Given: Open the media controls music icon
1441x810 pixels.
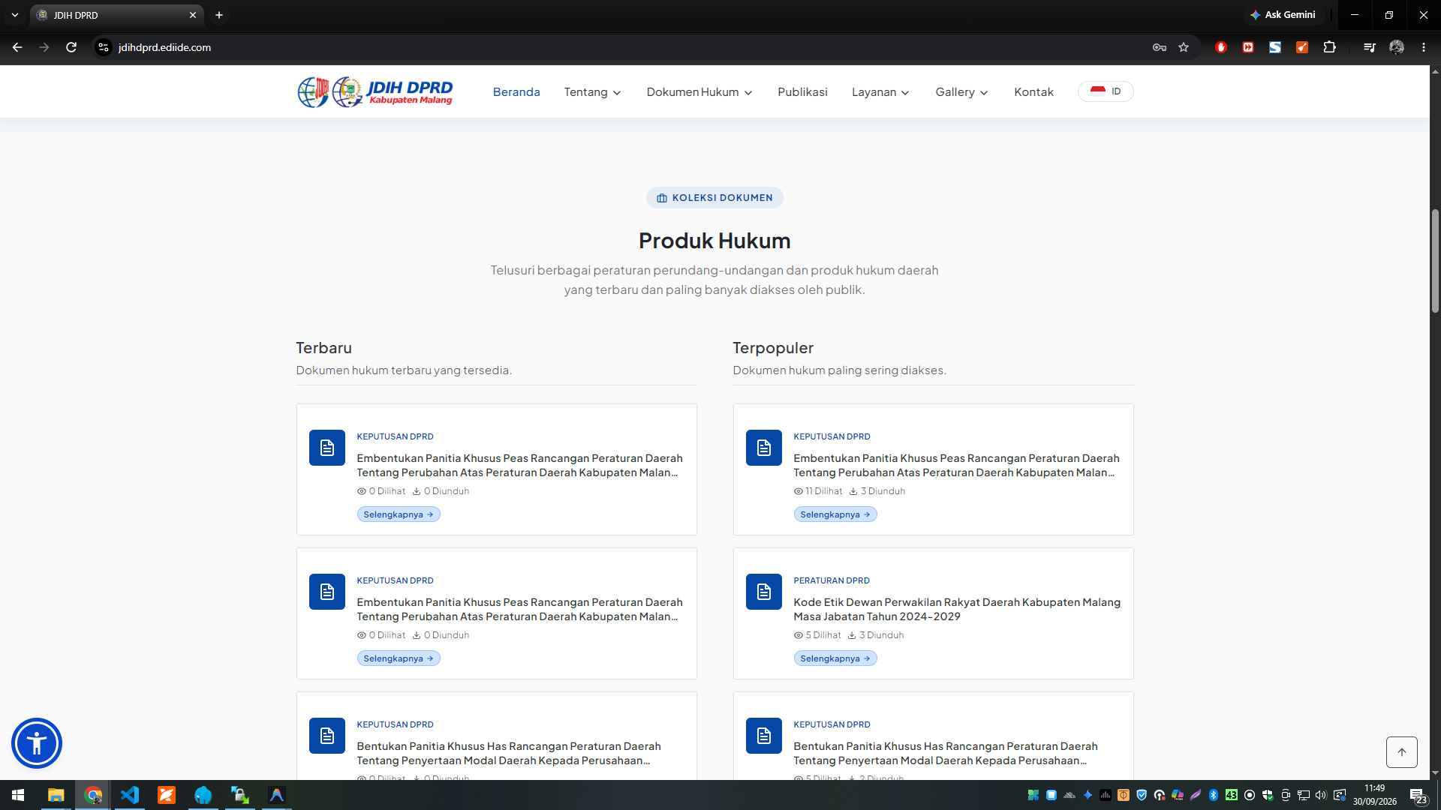Looking at the screenshot, I should click(x=1370, y=47).
